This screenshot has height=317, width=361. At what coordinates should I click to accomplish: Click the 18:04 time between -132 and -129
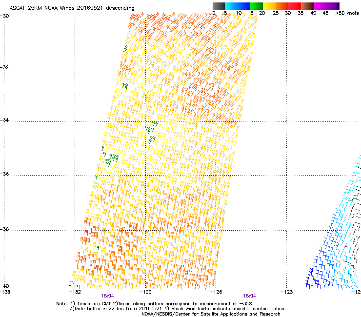[x=107, y=296]
